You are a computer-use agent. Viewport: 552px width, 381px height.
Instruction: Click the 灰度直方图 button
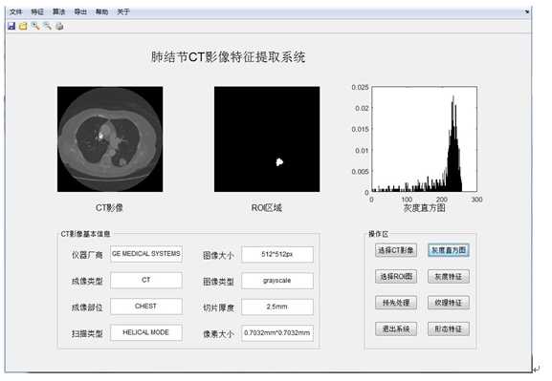click(449, 250)
